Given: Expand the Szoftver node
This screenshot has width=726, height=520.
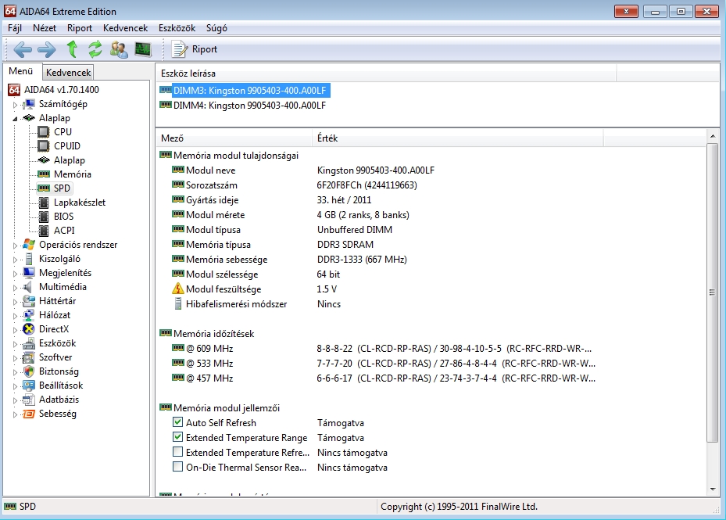Looking at the screenshot, I should (x=15, y=358).
